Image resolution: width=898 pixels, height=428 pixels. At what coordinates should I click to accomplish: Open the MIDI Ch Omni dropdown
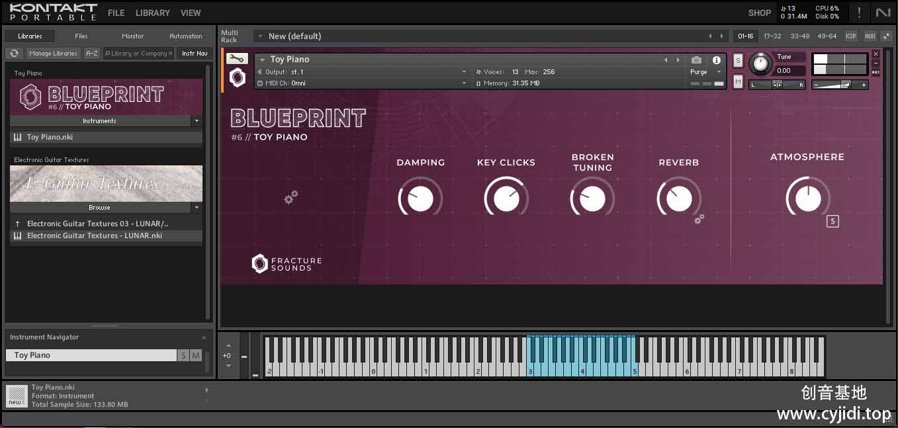click(464, 83)
